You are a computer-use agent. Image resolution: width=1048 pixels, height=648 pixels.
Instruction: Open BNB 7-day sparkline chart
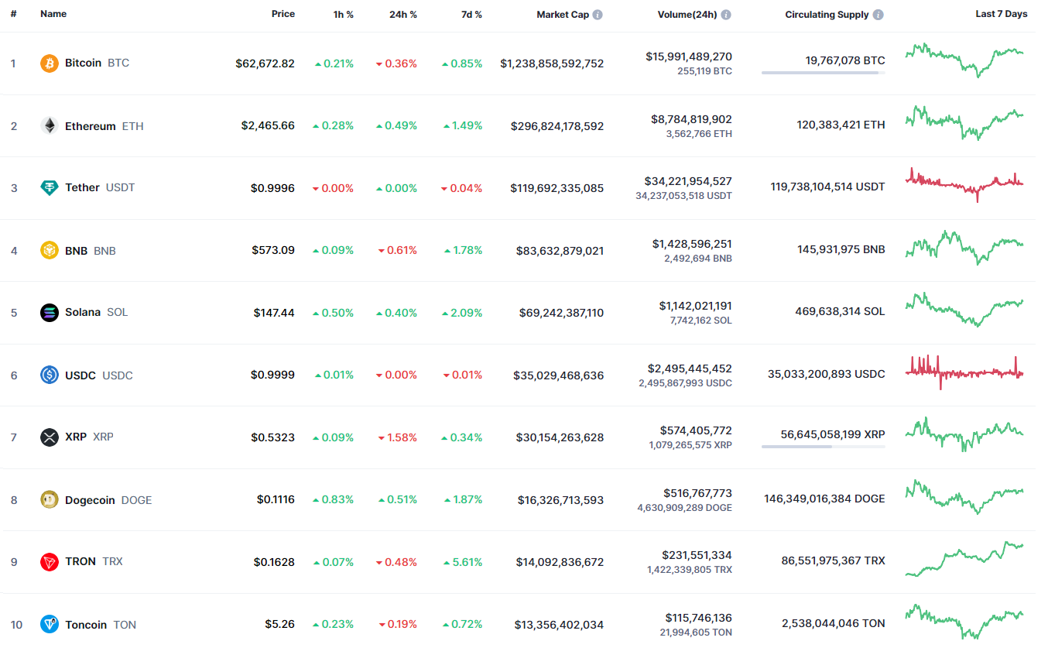pyautogui.click(x=964, y=248)
